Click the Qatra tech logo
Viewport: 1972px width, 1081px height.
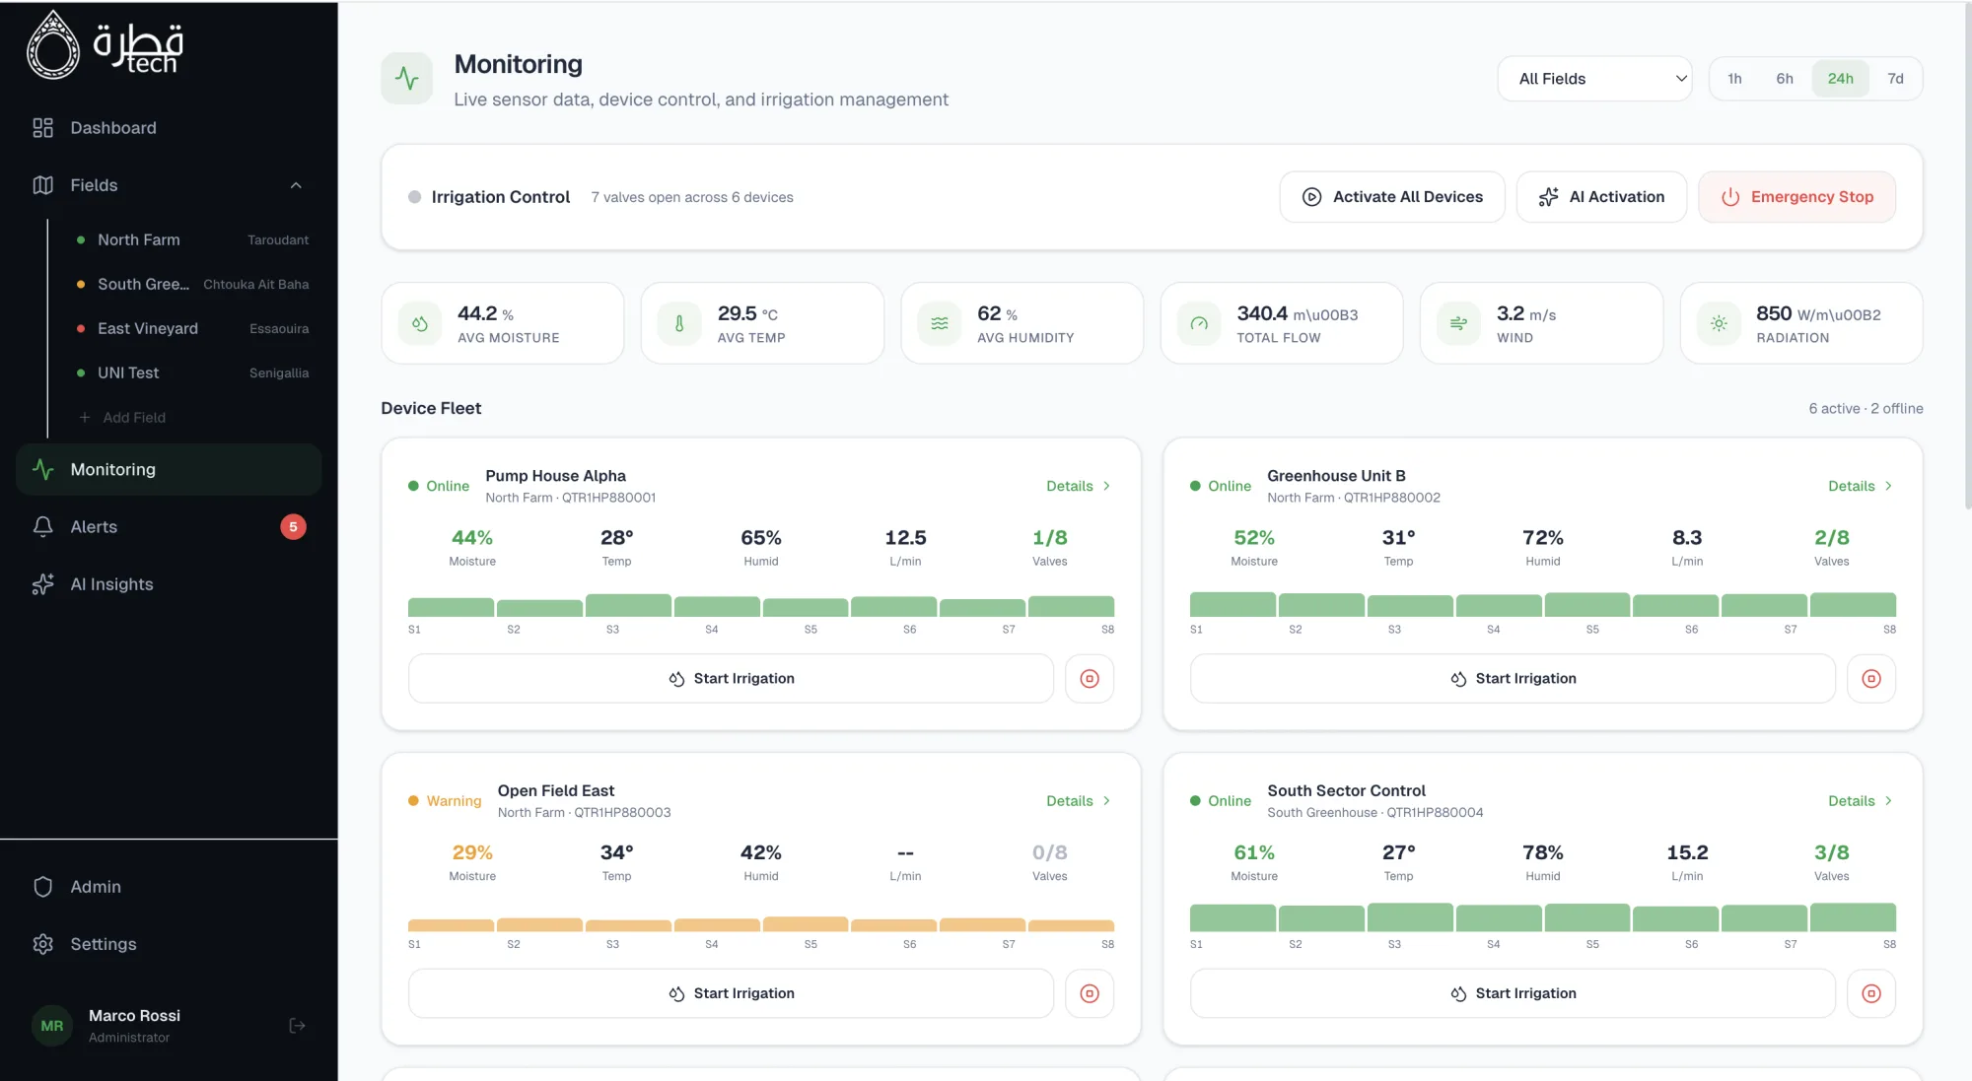pyautogui.click(x=106, y=44)
